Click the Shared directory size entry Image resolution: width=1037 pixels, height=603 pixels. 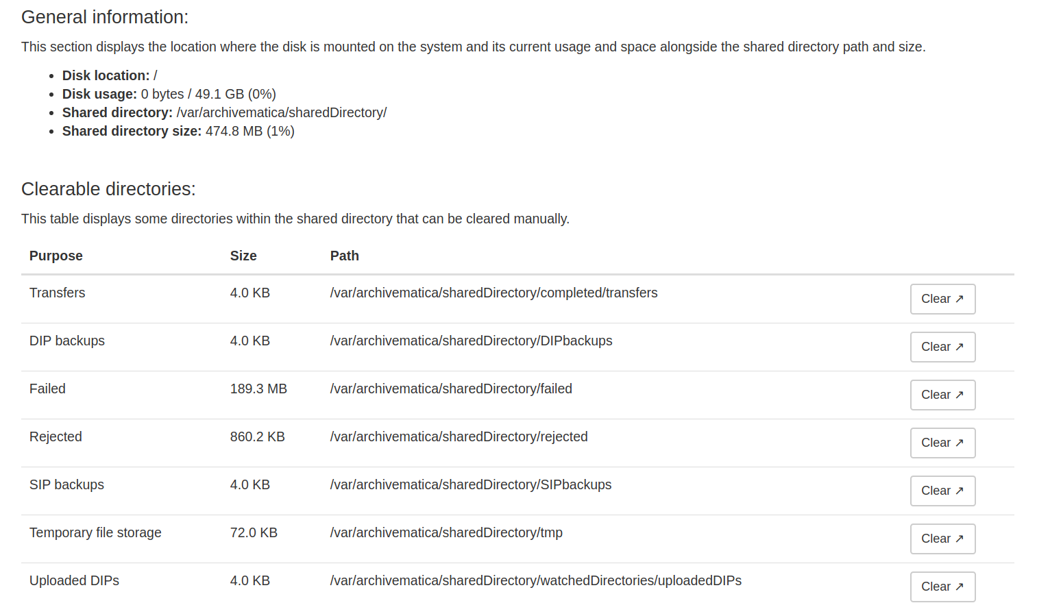[178, 131]
